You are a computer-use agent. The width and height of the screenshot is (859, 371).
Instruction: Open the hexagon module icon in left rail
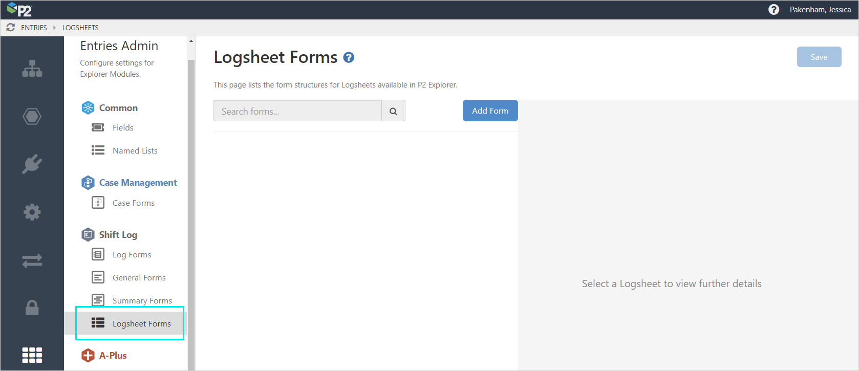[x=32, y=117]
